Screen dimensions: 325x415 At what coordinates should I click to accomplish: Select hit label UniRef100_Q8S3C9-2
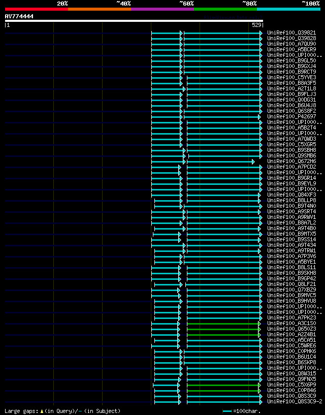pyautogui.click(x=295, y=401)
